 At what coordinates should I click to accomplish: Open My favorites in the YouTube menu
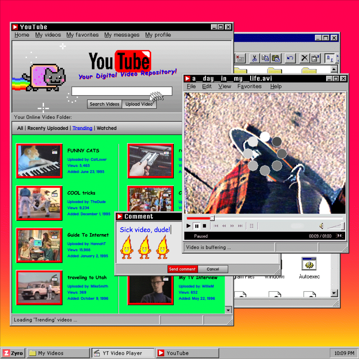[83, 35]
